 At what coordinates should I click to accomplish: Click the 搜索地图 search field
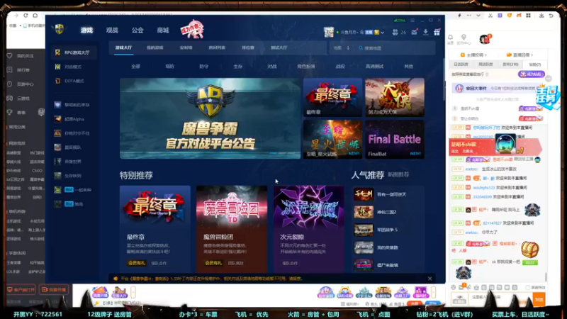click(x=396, y=48)
